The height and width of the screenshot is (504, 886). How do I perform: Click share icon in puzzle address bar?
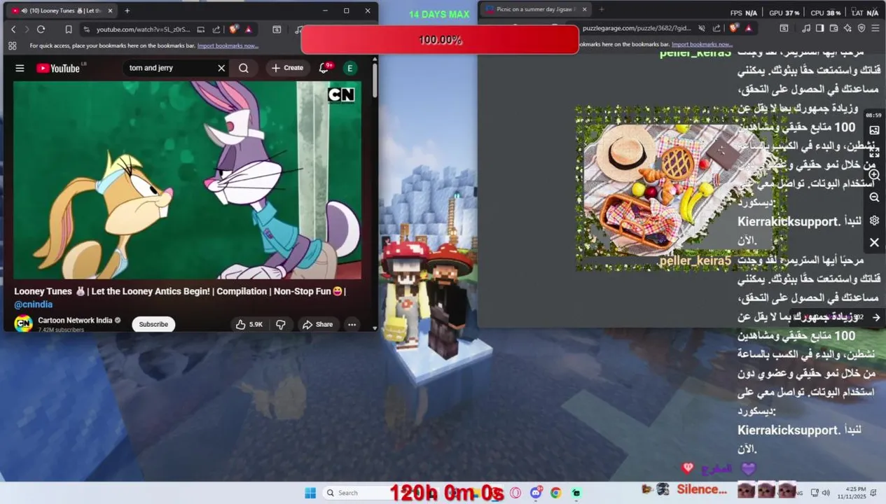(x=718, y=28)
